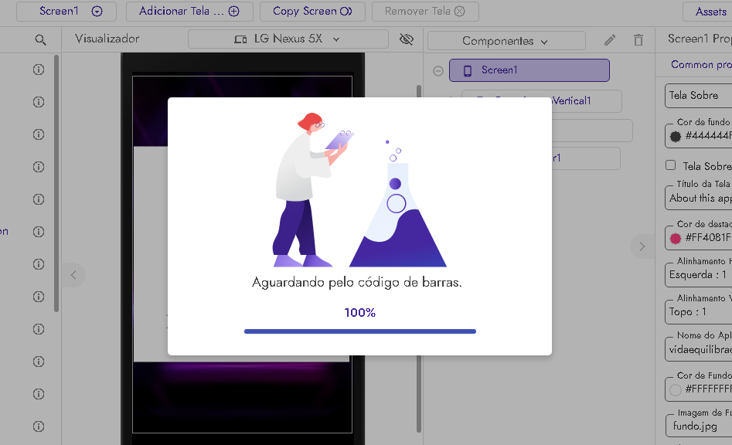Screen dimensions: 732x445
Task: Click the dialog's blue progress bar
Action: (360, 331)
